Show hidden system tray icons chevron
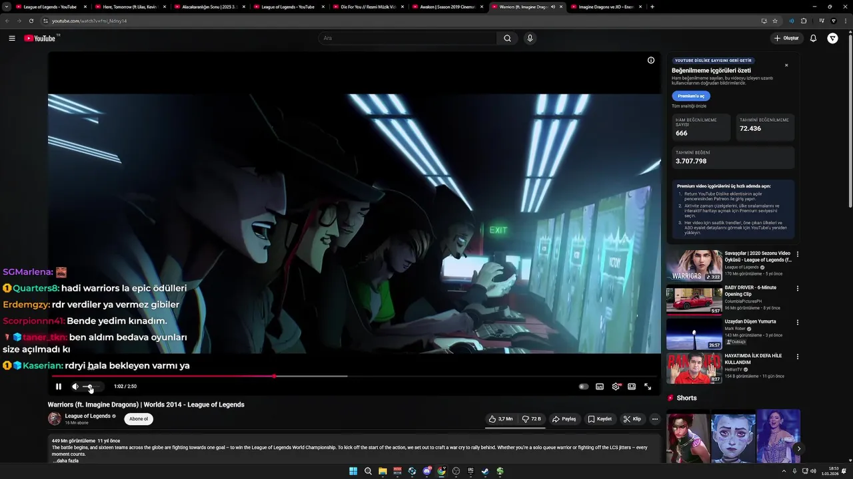 coord(784,471)
